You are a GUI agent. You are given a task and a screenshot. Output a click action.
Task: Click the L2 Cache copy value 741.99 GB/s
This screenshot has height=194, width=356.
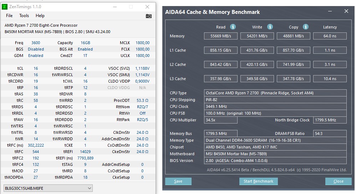(293, 64)
